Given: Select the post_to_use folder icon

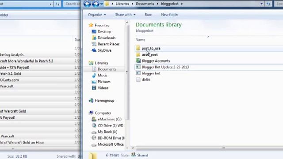Looking at the screenshot, I should 138,48.
